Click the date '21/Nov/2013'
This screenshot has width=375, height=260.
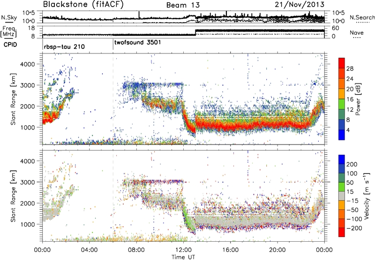click(300, 4)
